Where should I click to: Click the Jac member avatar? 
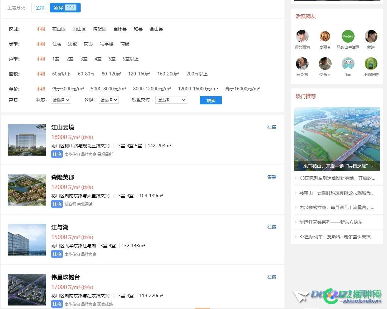pyautogui.click(x=348, y=63)
